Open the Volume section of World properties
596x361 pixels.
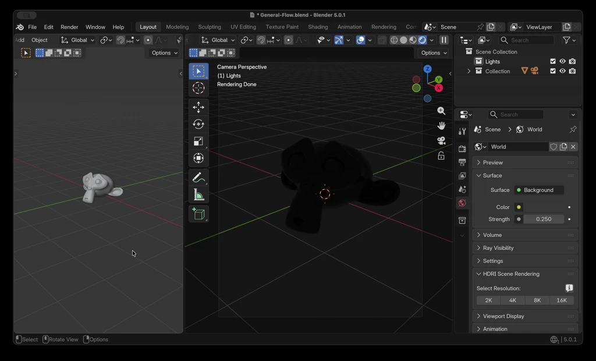click(x=492, y=235)
